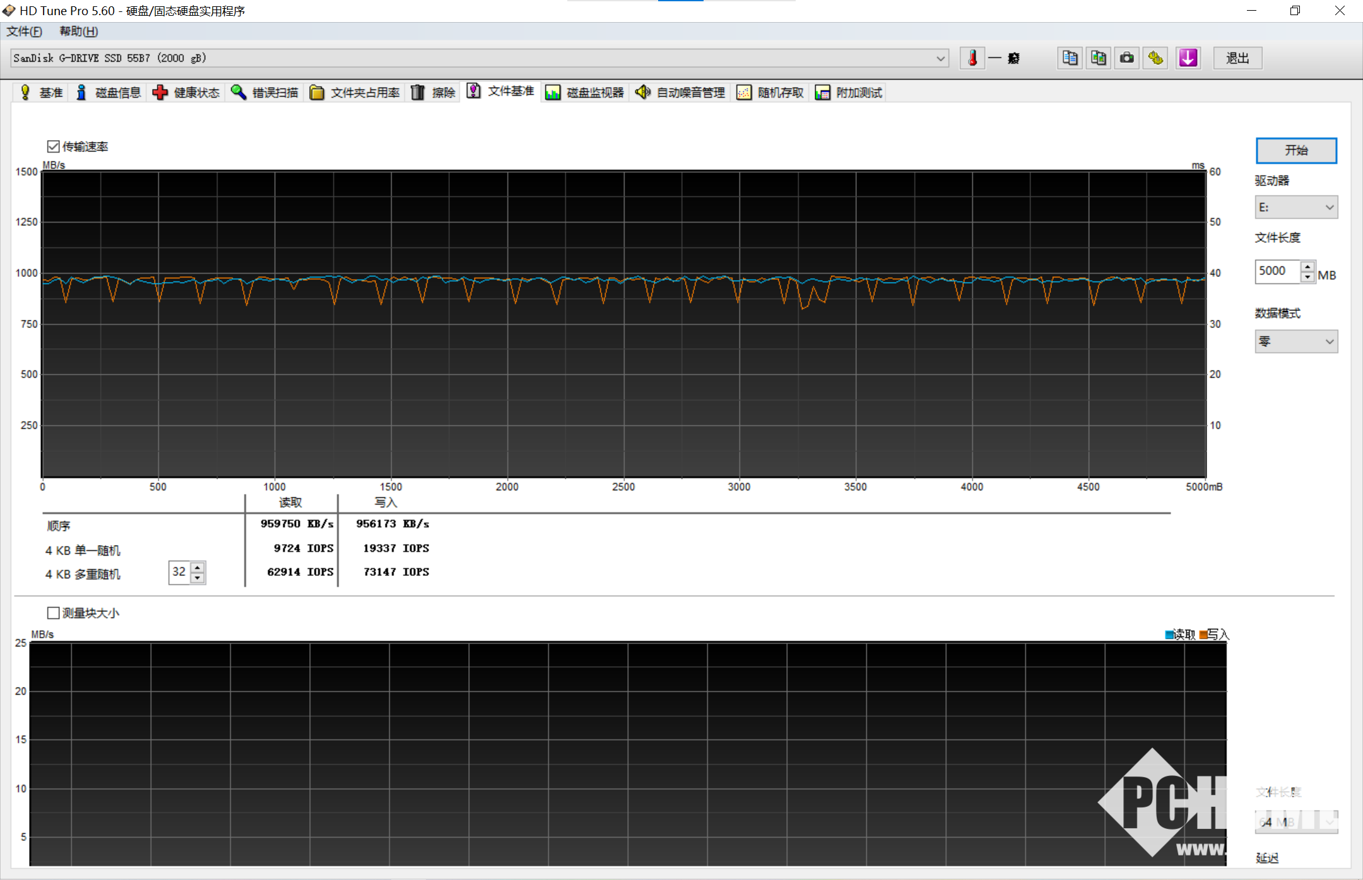The width and height of the screenshot is (1363, 880).
Task: Click the copy screenshot to clipboard icon
Action: click(1098, 58)
